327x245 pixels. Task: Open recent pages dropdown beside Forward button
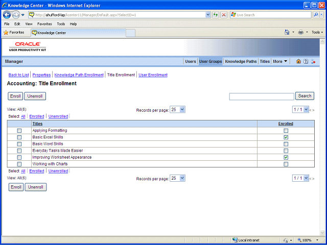(x=23, y=15)
